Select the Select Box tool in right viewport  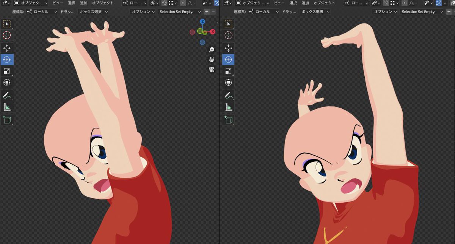tap(229, 23)
